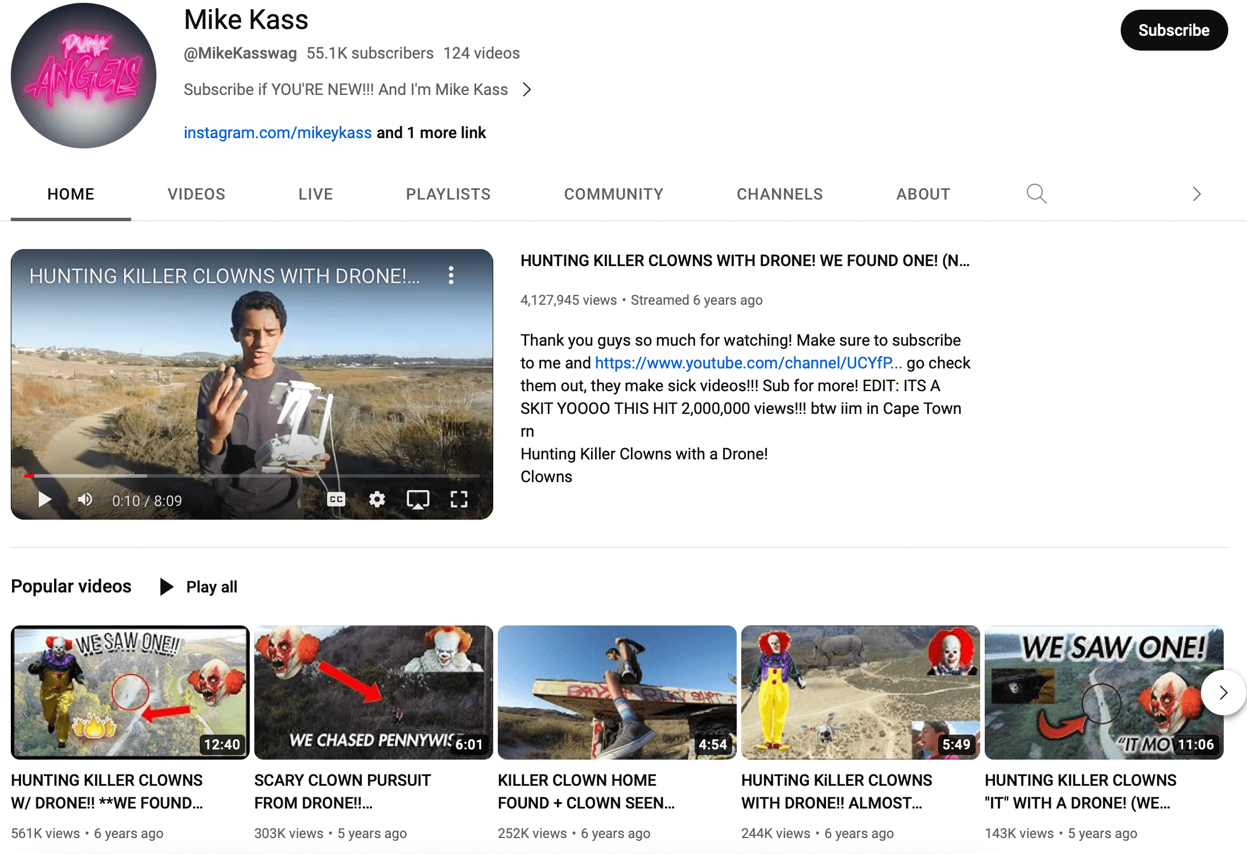Open the 5:49 clown drone thumbnail
1247x854 pixels.
pyautogui.click(x=861, y=693)
